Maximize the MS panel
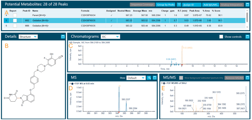Viewport: 252px width, 120px height. tap(155, 78)
